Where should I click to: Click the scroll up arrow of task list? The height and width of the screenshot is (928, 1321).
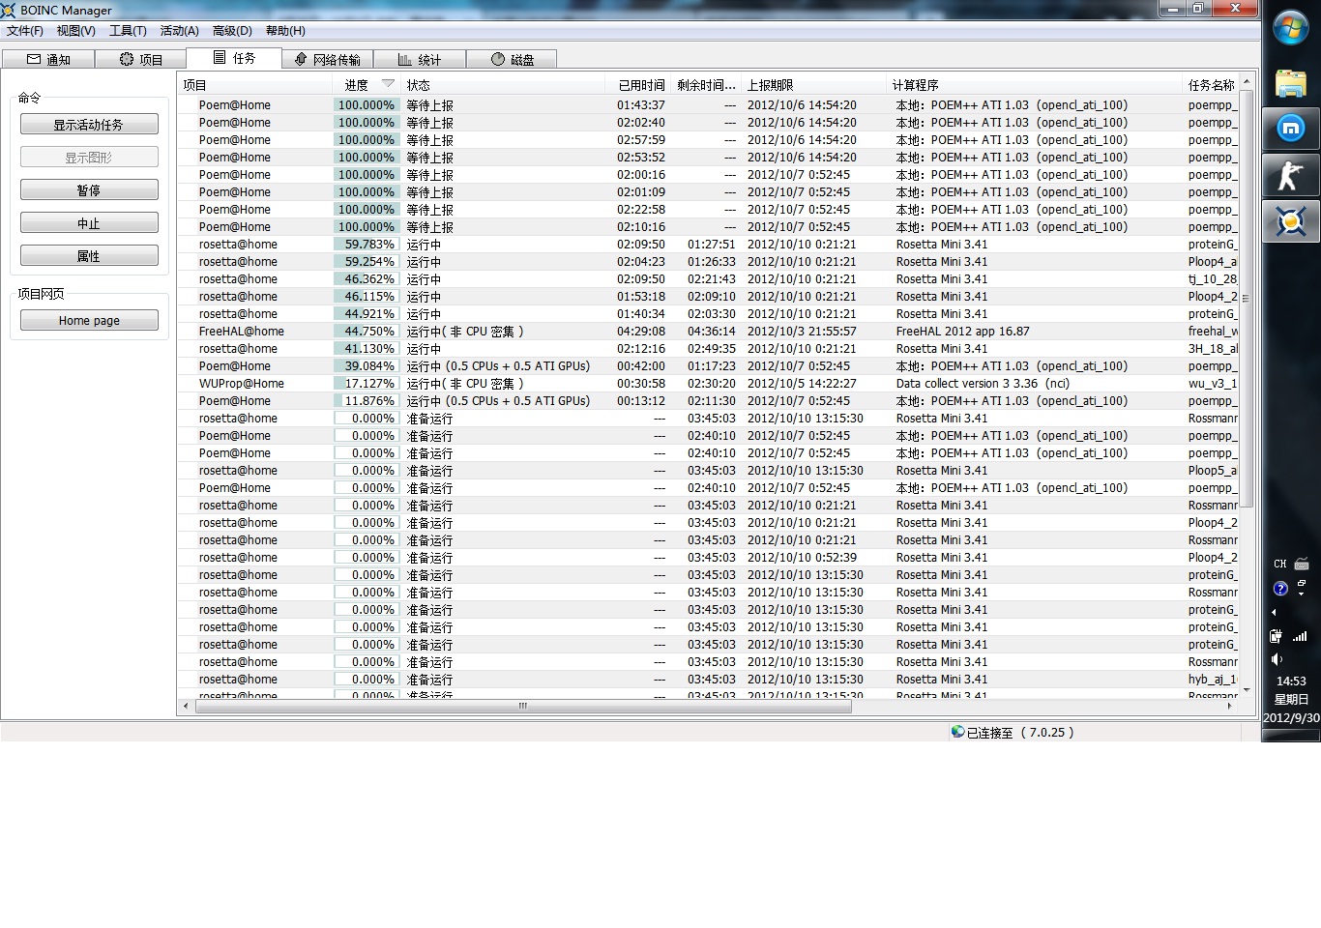(x=1247, y=81)
